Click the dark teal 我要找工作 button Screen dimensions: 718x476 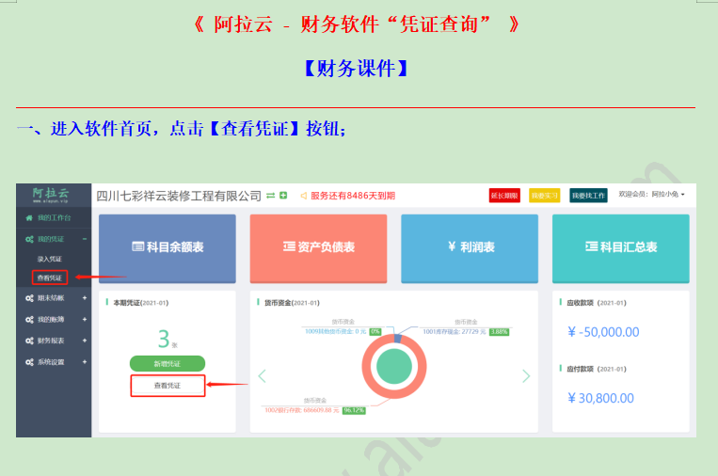tap(588, 196)
